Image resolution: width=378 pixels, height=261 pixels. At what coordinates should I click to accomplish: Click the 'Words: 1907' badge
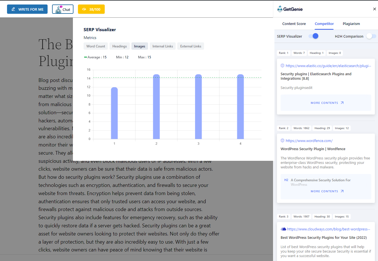[x=301, y=216]
